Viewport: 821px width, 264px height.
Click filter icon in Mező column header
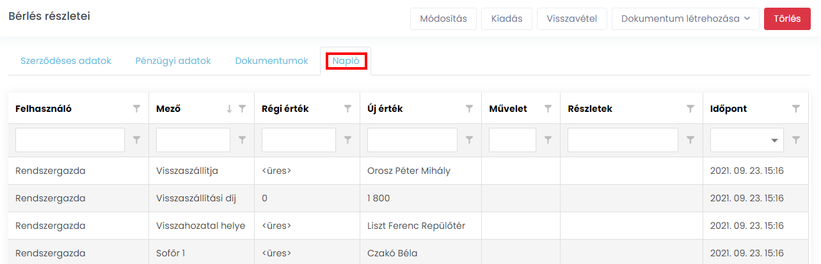tap(242, 109)
